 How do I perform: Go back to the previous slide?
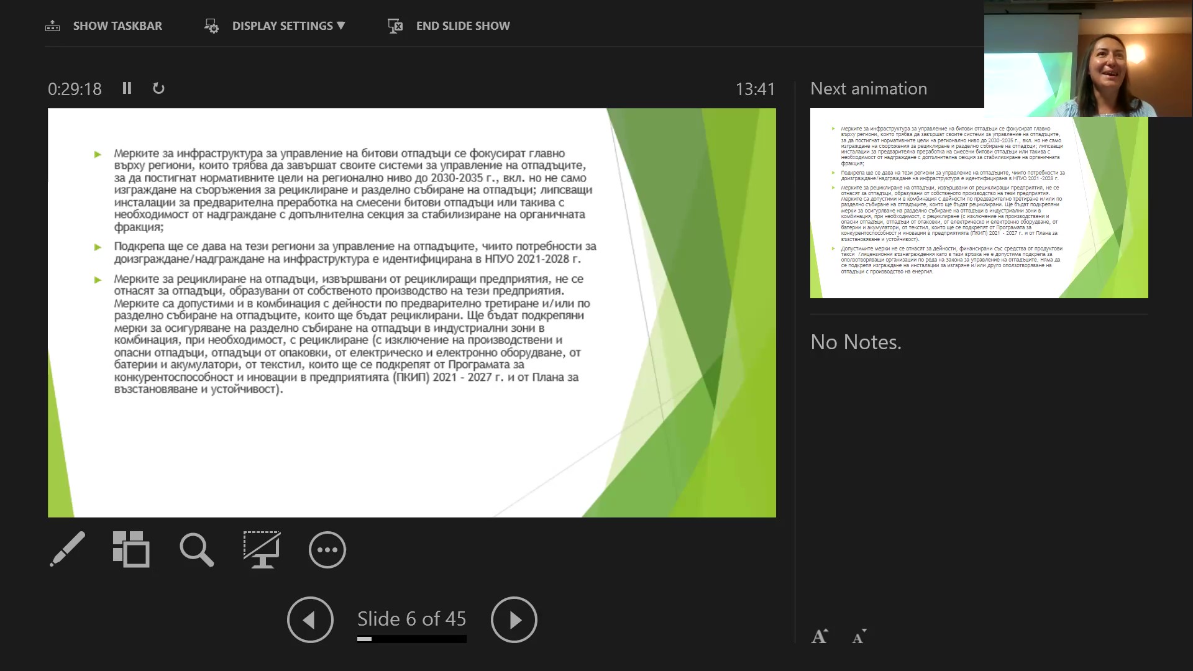coord(310,619)
